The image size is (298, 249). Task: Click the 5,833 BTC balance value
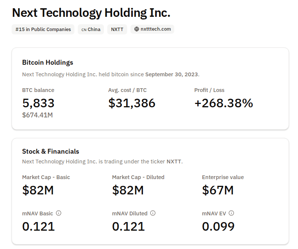(39, 103)
